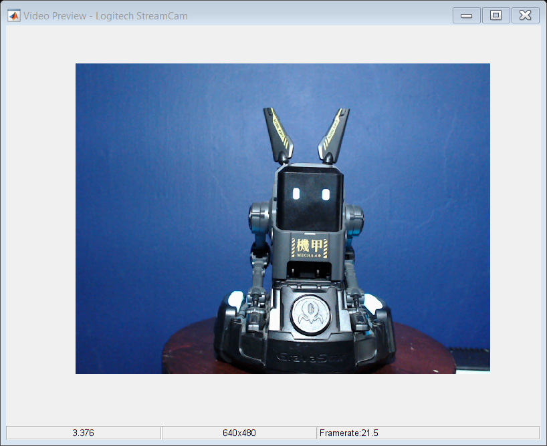This screenshot has height=446, width=547.
Task: Click the MATLAB logo icon in title bar
Action: pyautogui.click(x=13, y=15)
